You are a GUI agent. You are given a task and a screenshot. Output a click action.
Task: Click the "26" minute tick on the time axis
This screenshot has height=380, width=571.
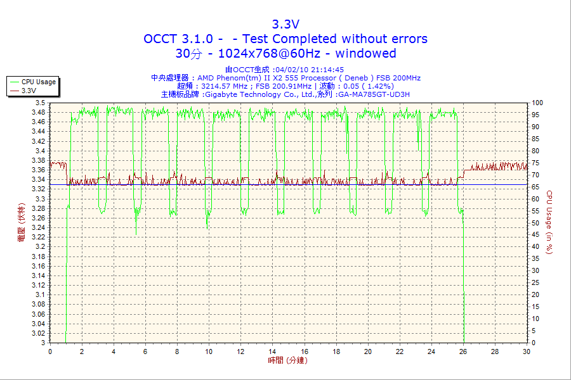click(x=463, y=351)
